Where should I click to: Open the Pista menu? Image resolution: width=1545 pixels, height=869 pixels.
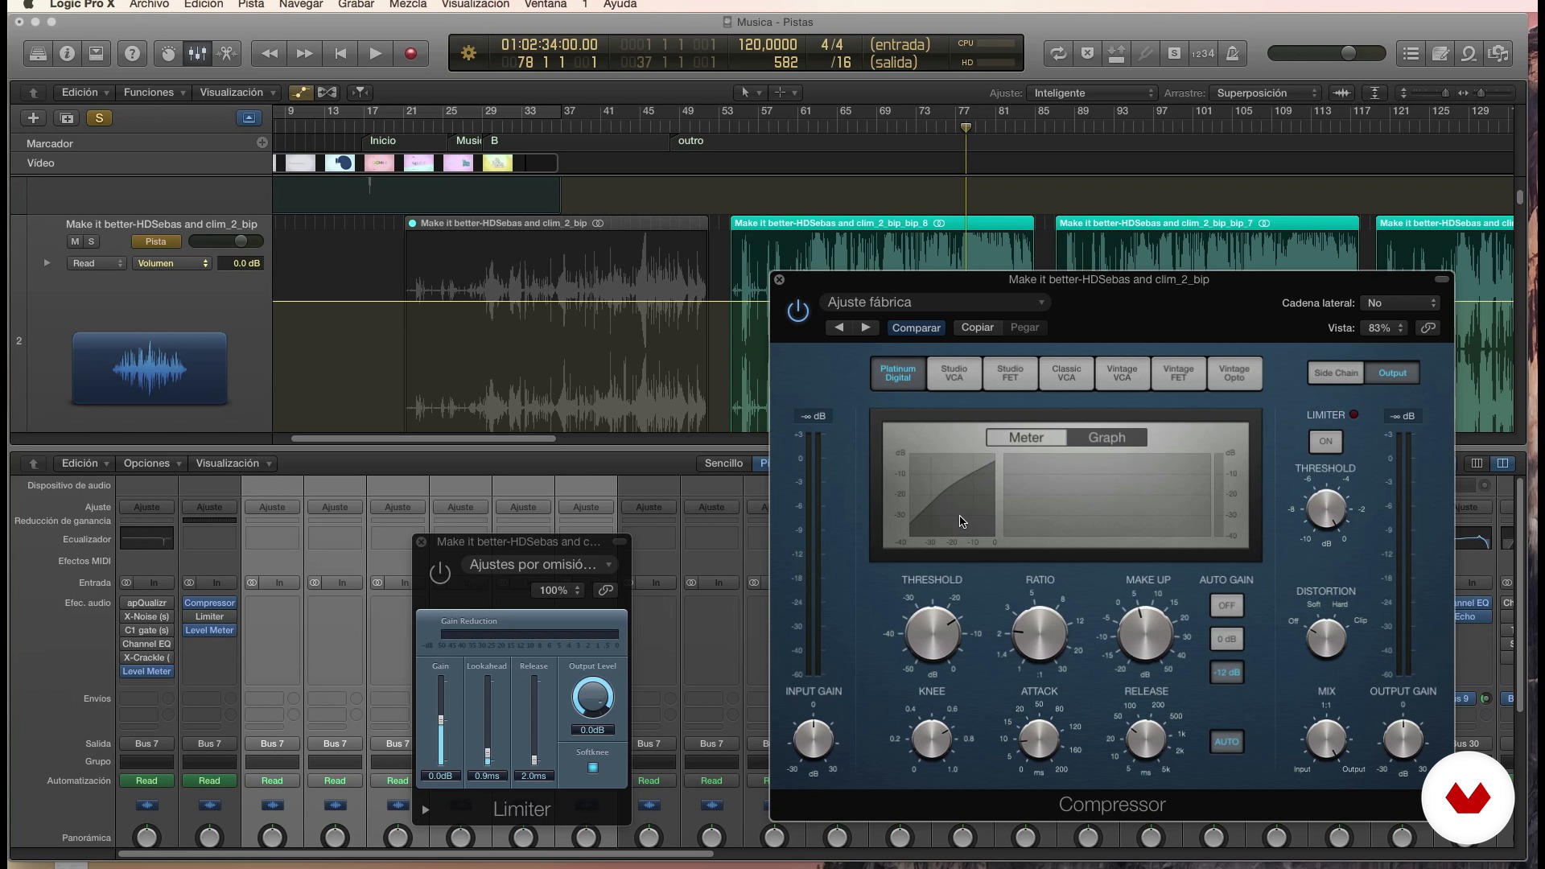coord(251,4)
